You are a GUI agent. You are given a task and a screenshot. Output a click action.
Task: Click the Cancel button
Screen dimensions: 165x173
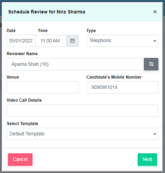coord(20,159)
